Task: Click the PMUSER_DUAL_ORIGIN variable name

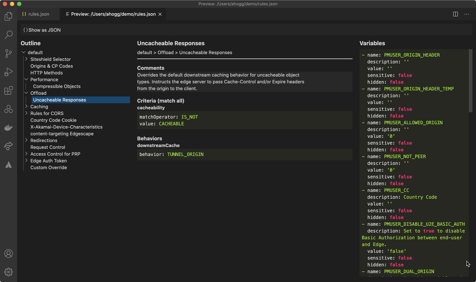Action: (409, 271)
